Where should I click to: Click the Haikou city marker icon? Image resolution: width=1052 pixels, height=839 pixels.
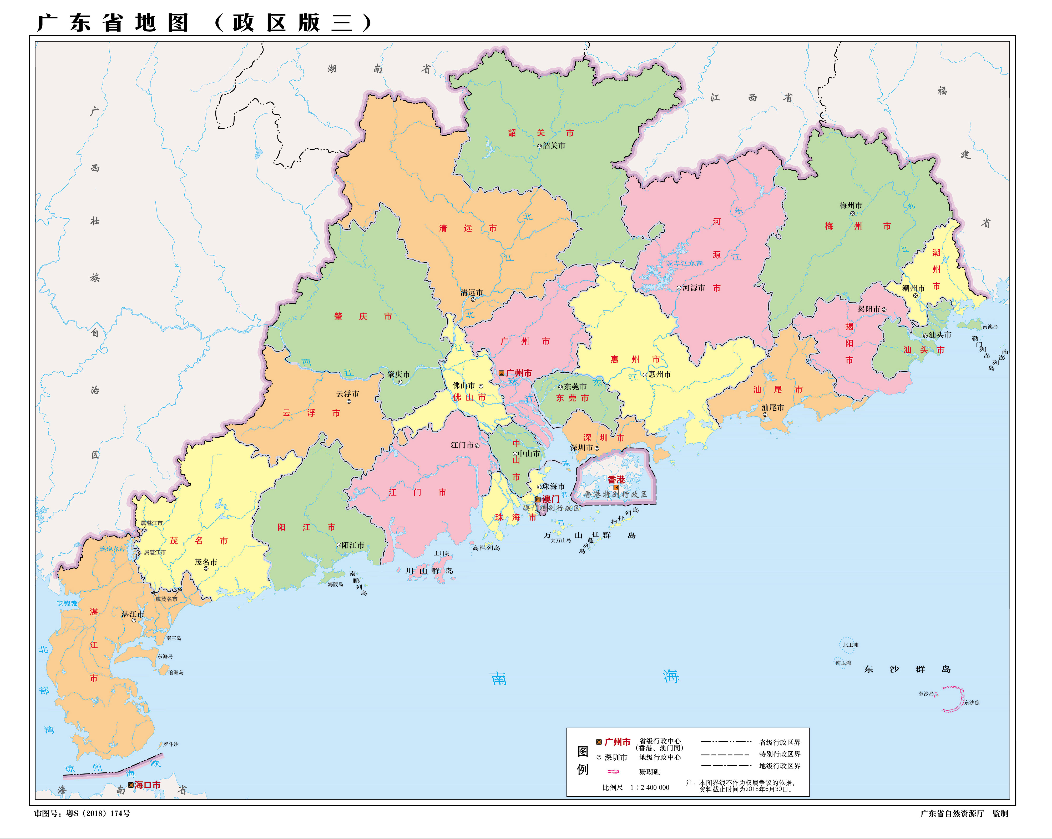click(131, 785)
